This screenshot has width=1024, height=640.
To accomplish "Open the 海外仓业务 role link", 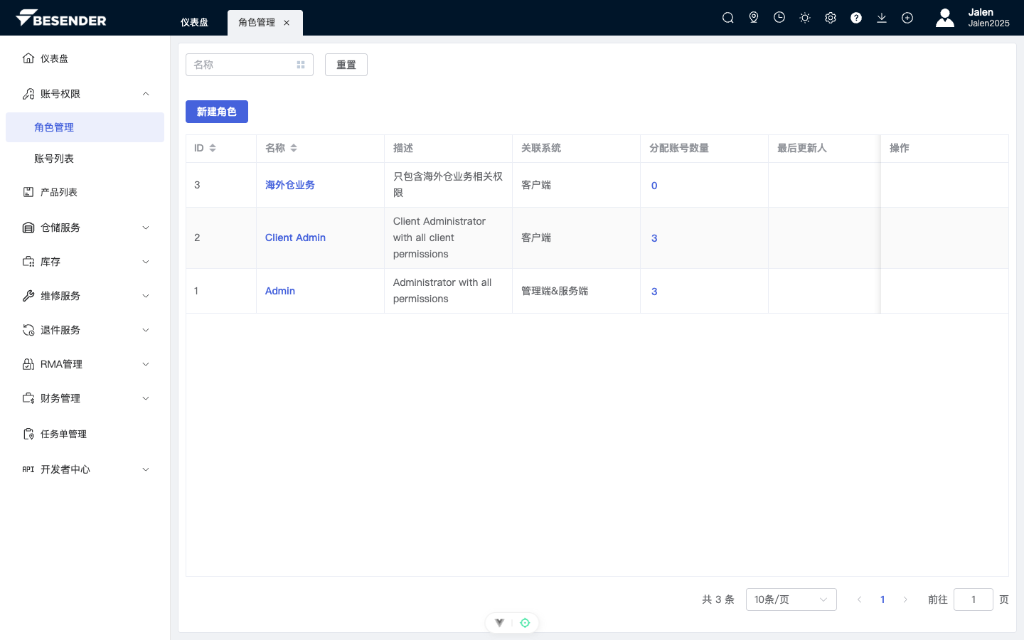I will (290, 185).
